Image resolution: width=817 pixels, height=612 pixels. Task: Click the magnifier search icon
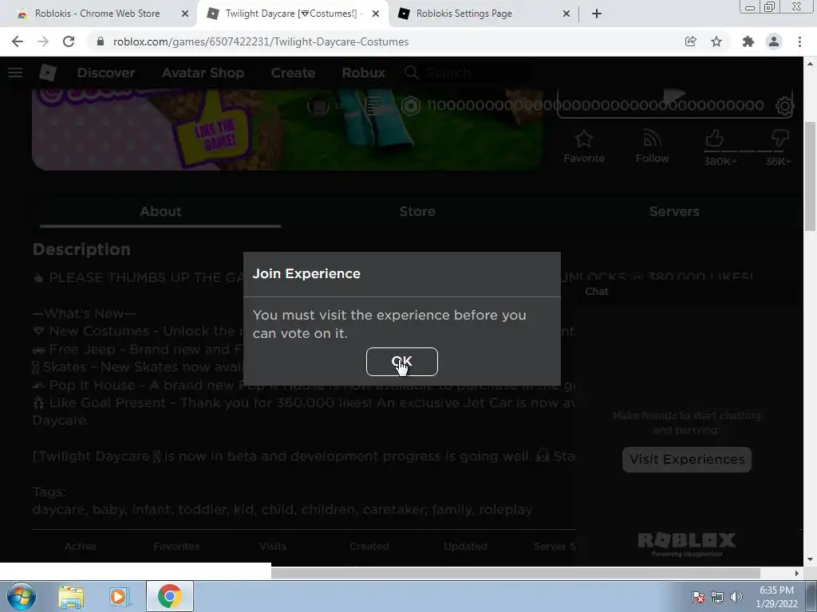coord(411,73)
